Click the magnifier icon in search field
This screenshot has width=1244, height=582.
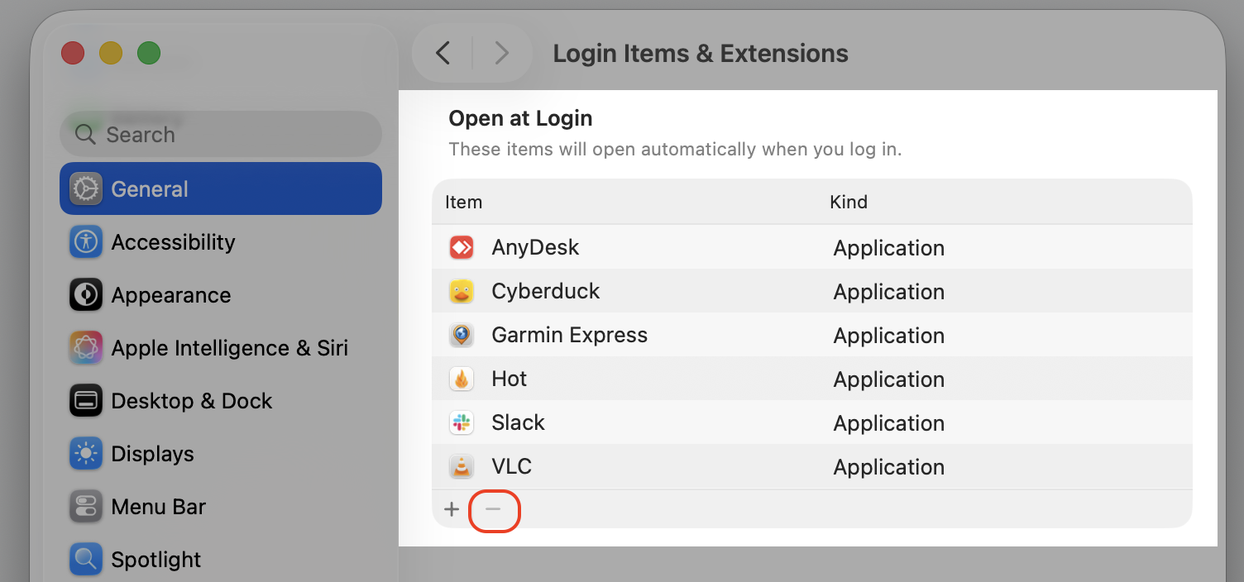[85, 134]
